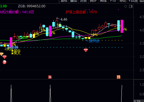Image resolution: width=144 pixels, height=102 pixels.
Task: Select the tall cyan candle before the last magenta one
Action: 118,25
